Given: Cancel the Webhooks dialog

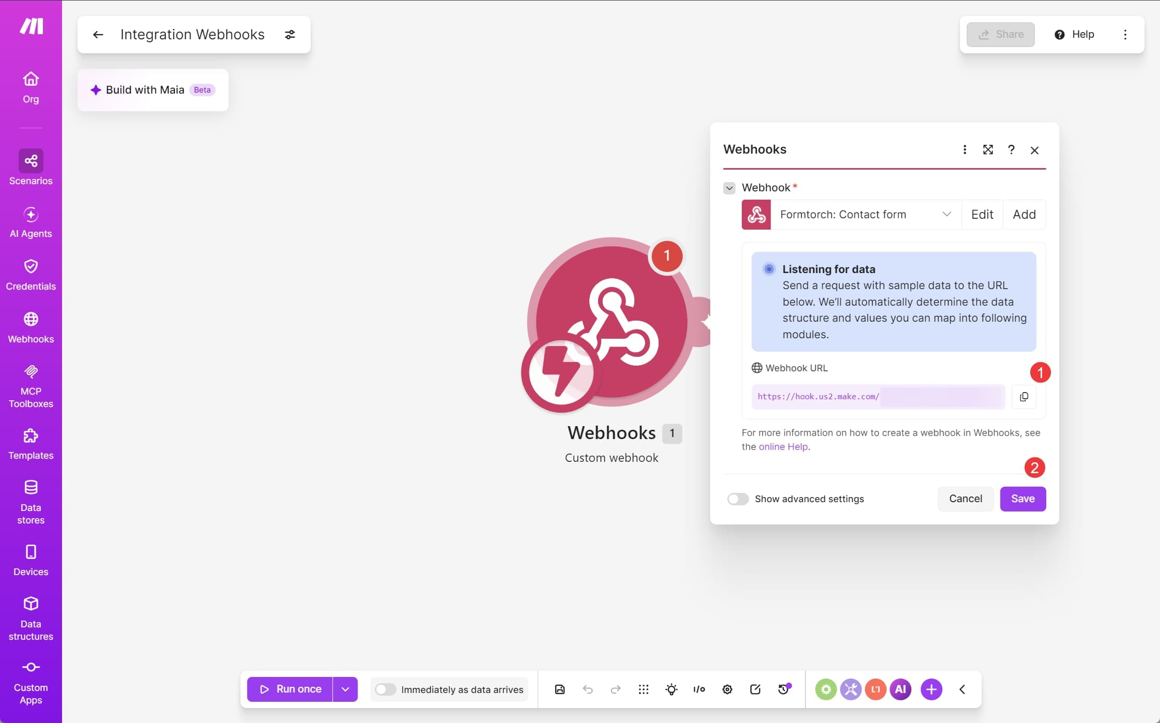Looking at the screenshot, I should [966, 499].
